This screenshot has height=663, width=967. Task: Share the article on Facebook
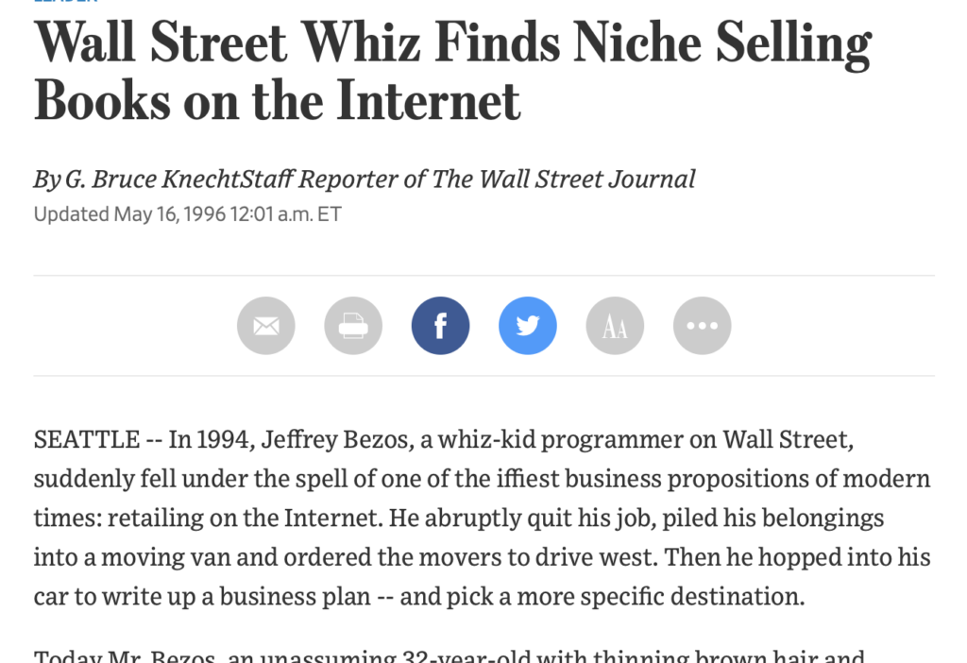(440, 326)
